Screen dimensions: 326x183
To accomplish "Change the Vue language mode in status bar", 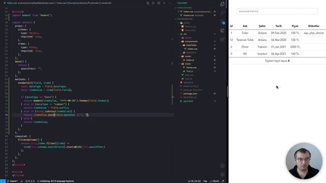I will pos(205,181).
